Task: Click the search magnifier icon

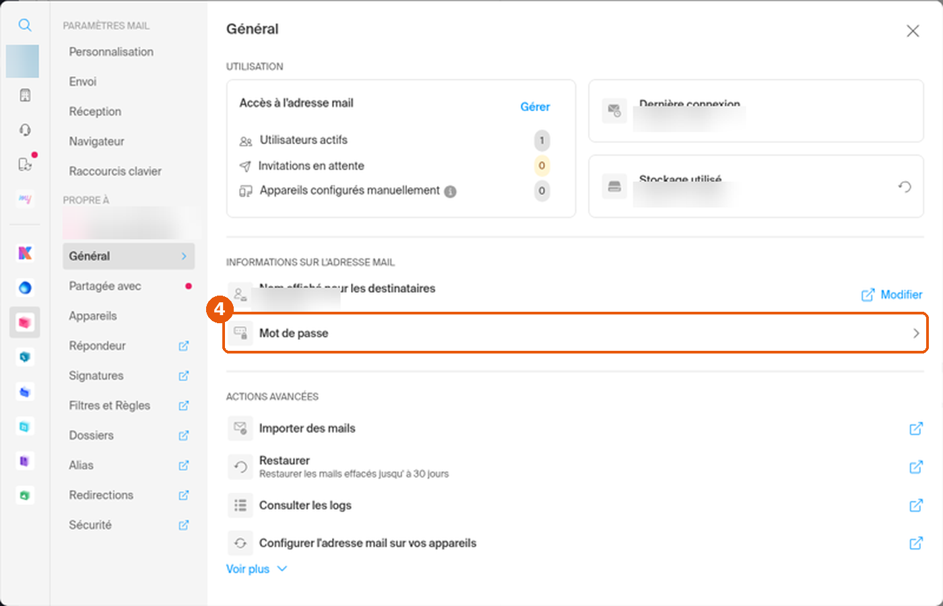Action: tap(25, 25)
